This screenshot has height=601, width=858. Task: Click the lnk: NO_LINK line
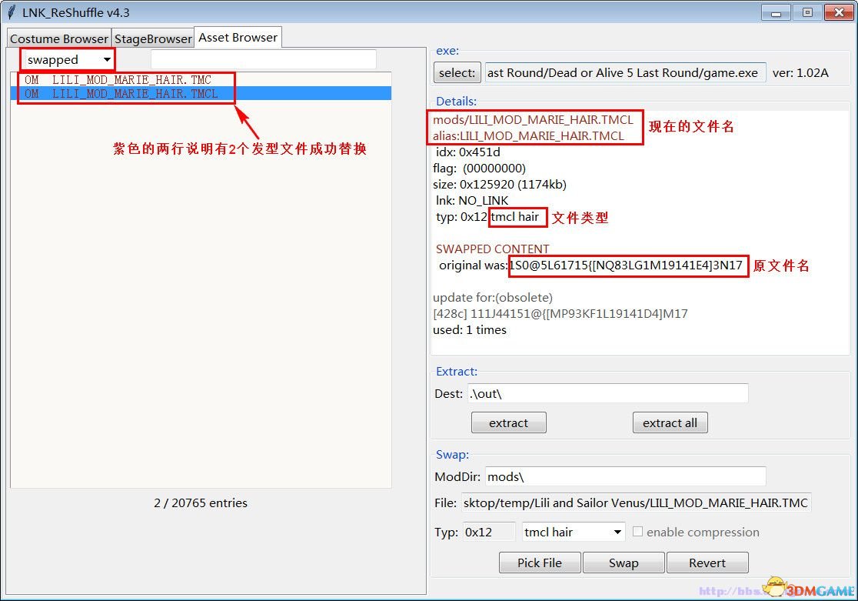pos(472,201)
